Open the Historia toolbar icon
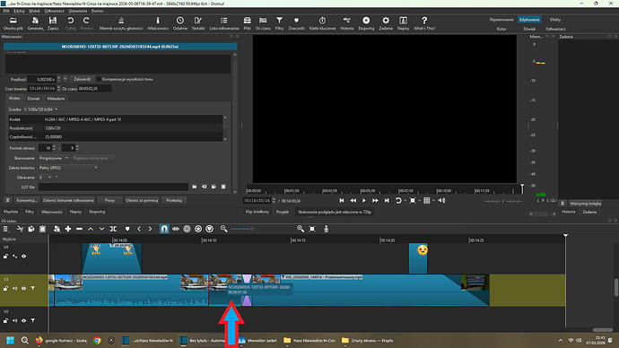 [x=346, y=23]
